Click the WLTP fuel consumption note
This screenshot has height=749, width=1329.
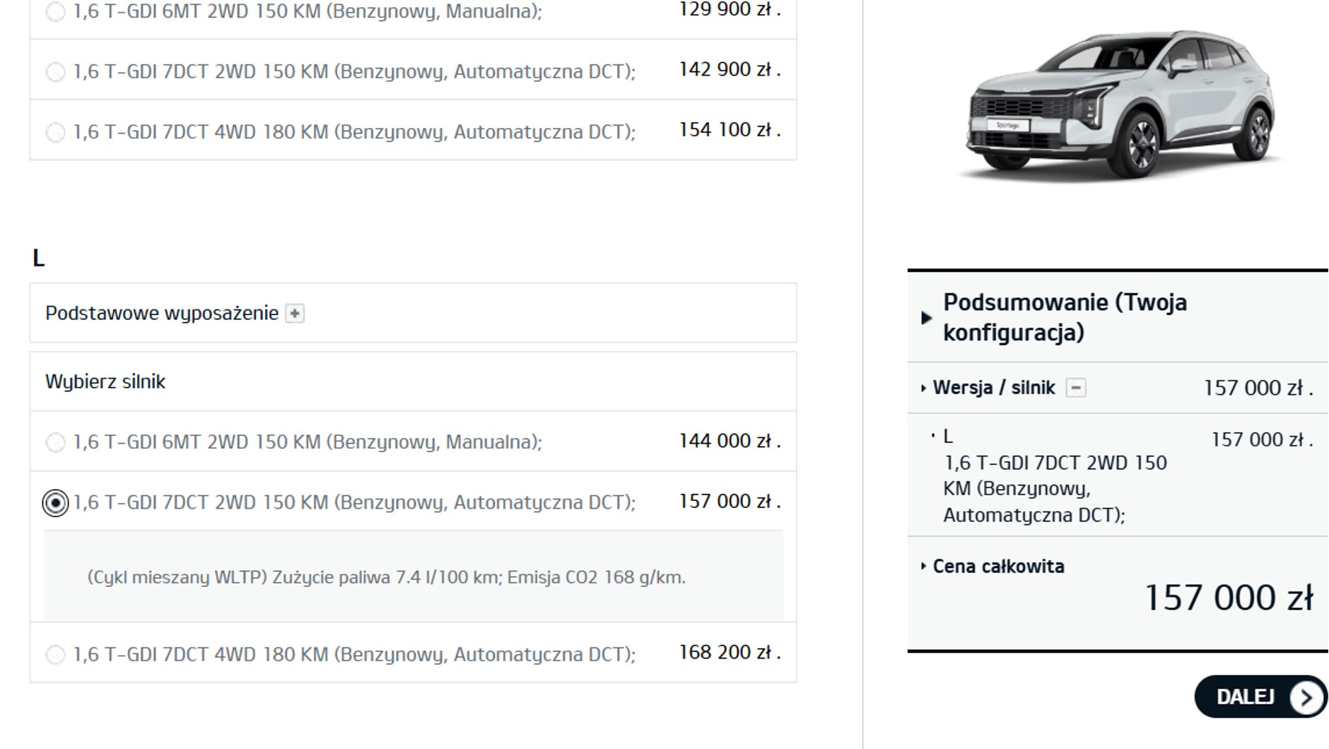(387, 577)
